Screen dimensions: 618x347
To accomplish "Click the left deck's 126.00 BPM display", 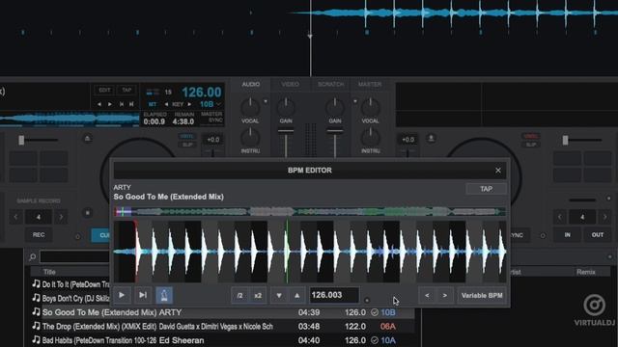I will coord(202,93).
